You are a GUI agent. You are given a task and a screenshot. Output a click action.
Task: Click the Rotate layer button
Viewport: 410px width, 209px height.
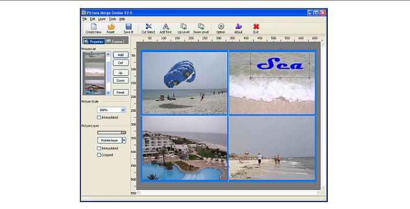109,140
